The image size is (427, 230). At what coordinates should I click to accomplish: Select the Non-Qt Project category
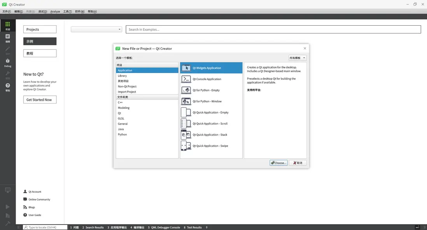[147, 86]
